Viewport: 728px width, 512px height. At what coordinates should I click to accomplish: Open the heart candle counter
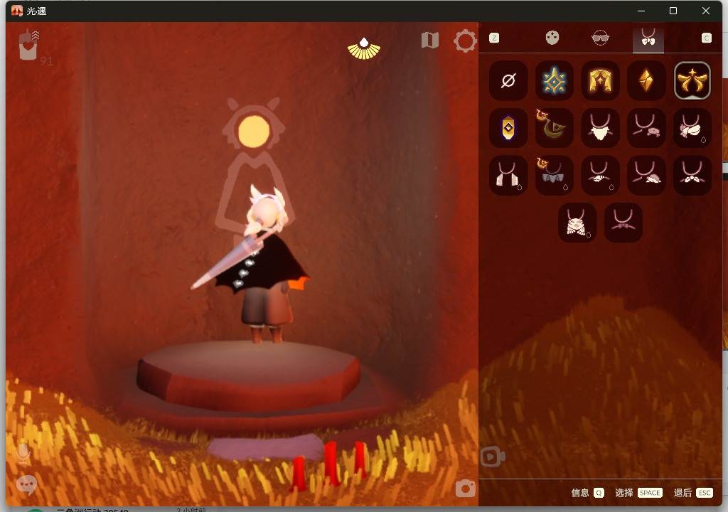pos(29,46)
